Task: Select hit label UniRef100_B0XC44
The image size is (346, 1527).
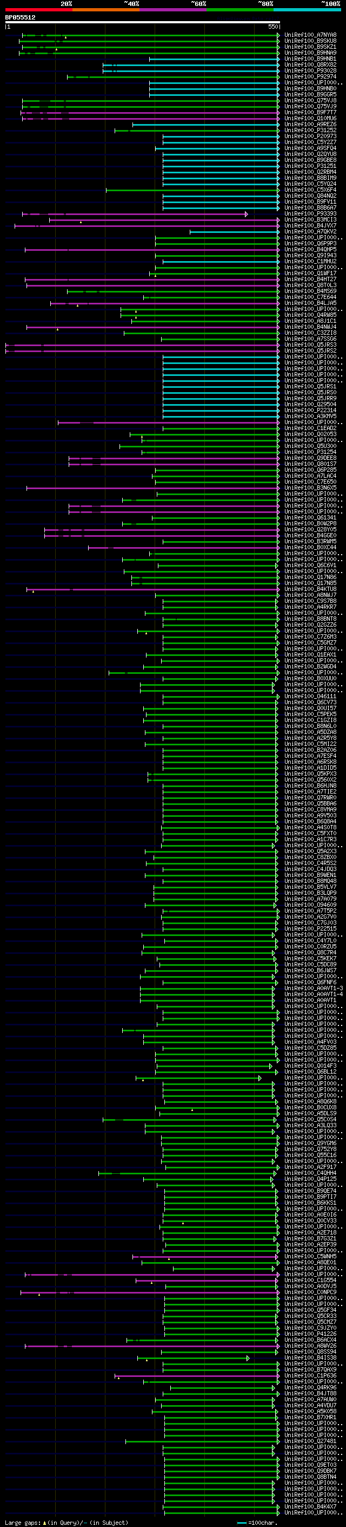Action: [310, 547]
